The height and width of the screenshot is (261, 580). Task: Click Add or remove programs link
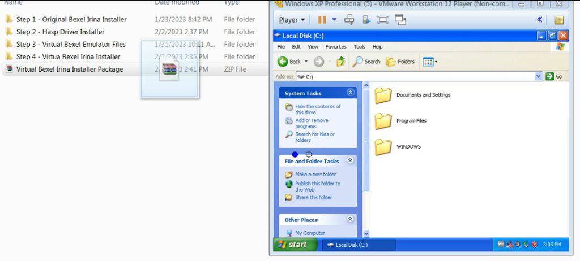tap(312, 123)
